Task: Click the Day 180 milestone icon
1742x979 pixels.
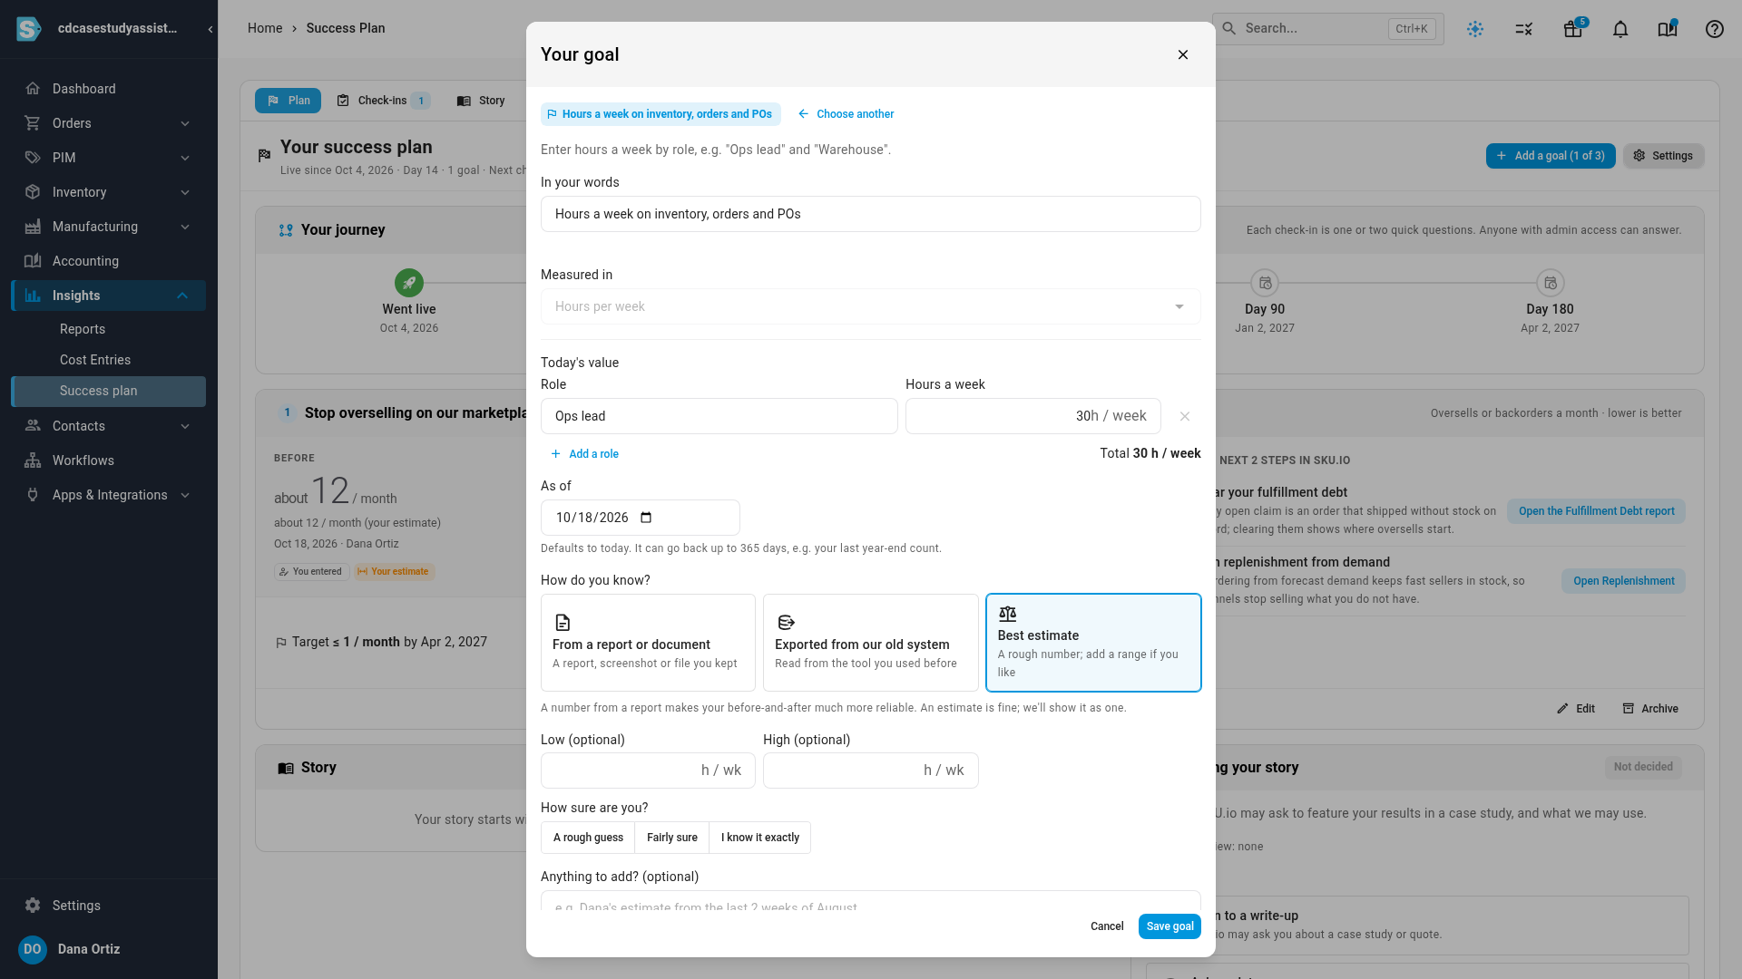Action: (x=1551, y=283)
